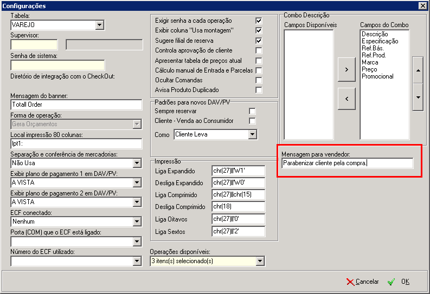Click the Mensagem para vendedor input field
The image size is (430, 294).
point(347,163)
